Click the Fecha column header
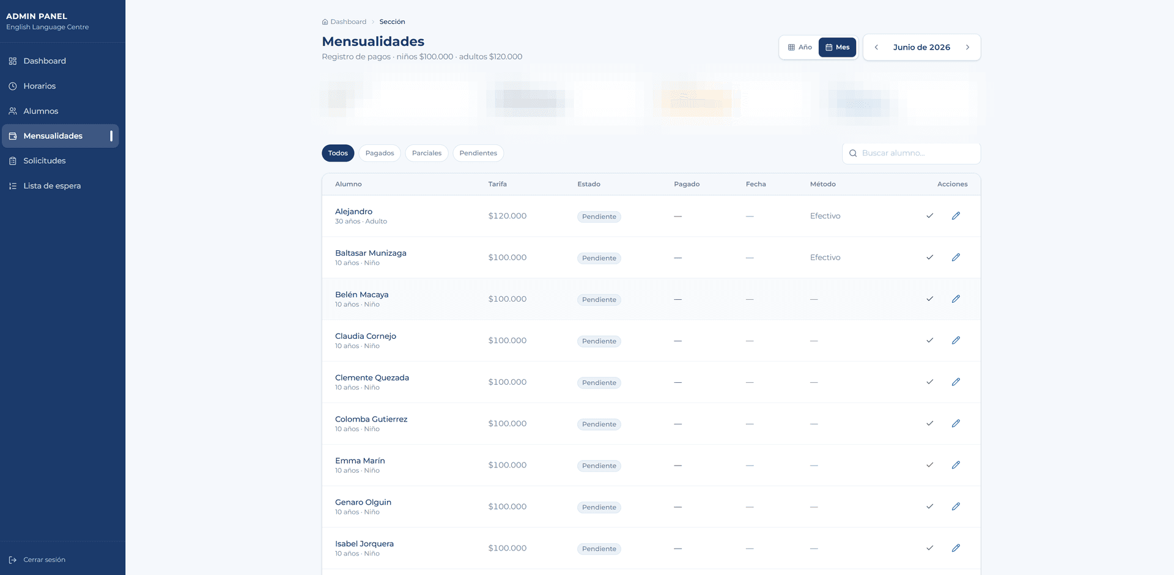Viewport: 1174px width, 575px height. pyautogui.click(x=756, y=184)
